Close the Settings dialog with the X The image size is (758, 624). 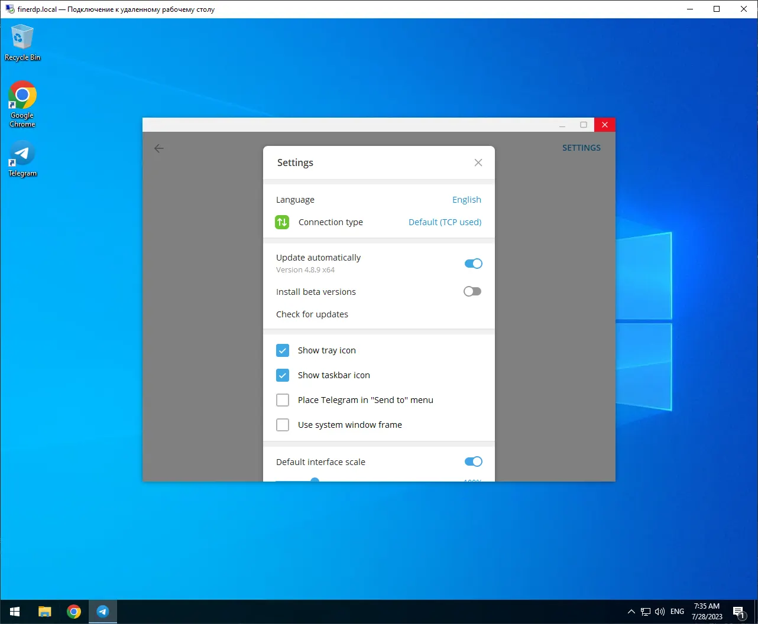[x=478, y=162]
